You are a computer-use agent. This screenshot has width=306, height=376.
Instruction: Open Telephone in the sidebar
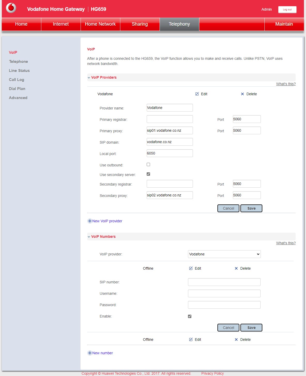pos(18,62)
